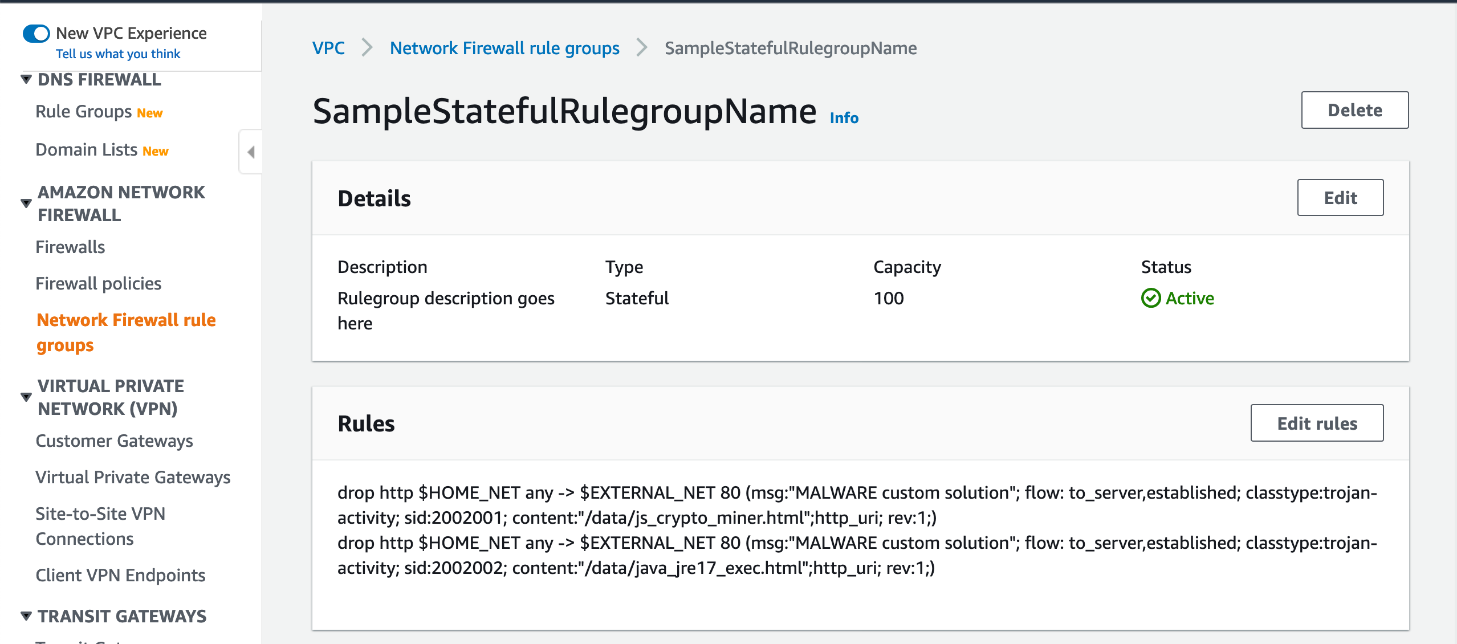
Task: Toggle the New VPC Experience switch
Action: click(35, 33)
